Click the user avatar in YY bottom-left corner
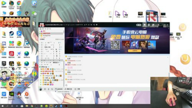This screenshot has height=108, width=192. point(41,89)
